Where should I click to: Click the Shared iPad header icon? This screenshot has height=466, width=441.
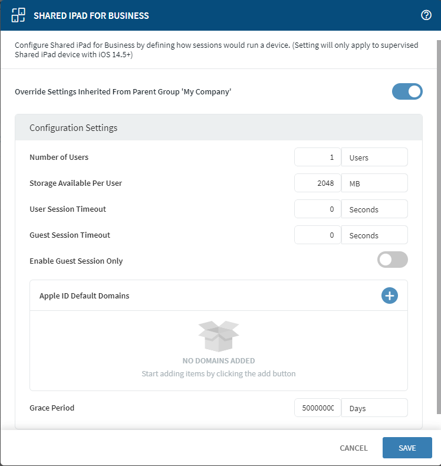[x=18, y=15]
